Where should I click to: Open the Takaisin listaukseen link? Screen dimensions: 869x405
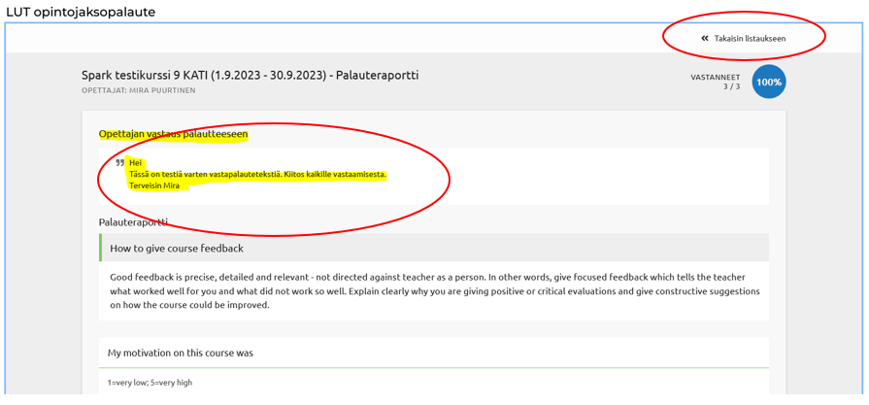coord(750,39)
